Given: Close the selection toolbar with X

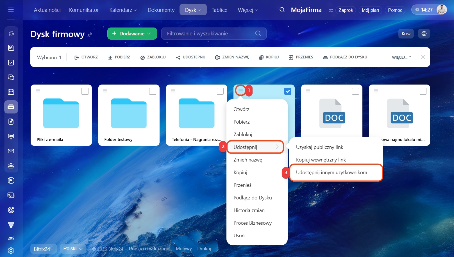Looking at the screenshot, I should coord(423,57).
